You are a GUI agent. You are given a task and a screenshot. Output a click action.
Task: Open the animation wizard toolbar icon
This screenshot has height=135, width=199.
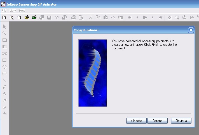click(x=12, y=17)
